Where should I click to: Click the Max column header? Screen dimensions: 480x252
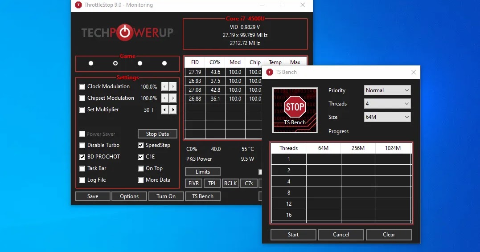295,62
